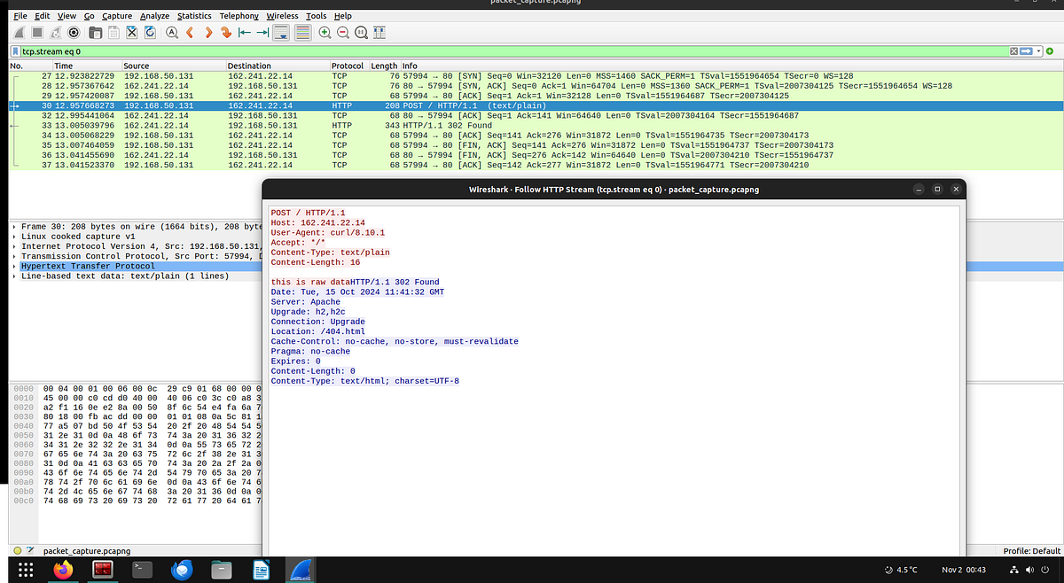Viewport: 1064px width, 583px height.
Task: Apply the display filter arrow
Action: coord(1028,52)
